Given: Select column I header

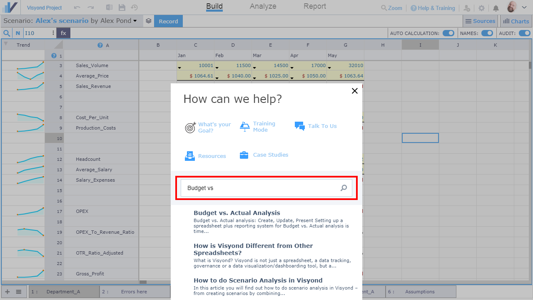Looking at the screenshot, I should (x=420, y=45).
